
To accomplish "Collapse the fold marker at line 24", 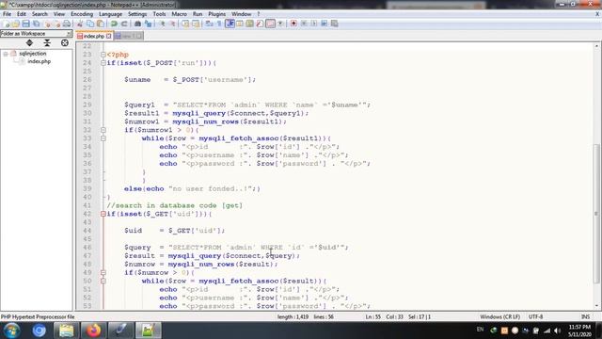I will coord(103,63).
